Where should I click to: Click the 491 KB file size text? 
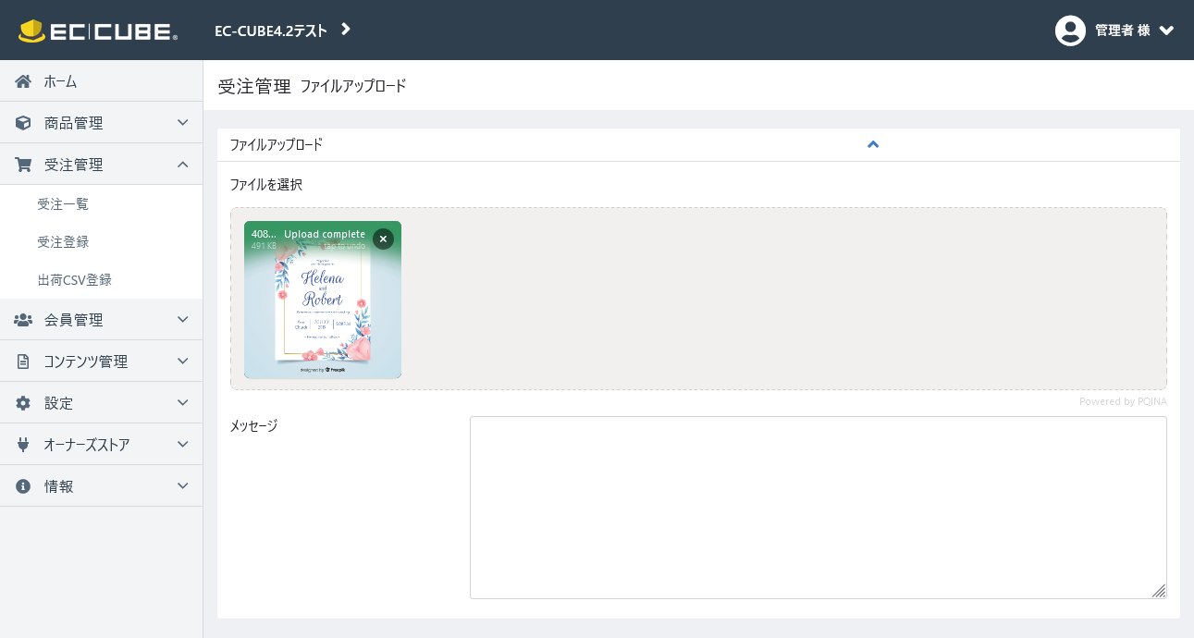pyautogui.click(x=264, y=246)
